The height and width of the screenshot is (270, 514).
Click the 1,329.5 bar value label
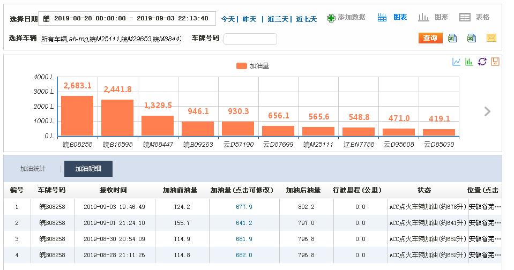(x=158, y=105)
